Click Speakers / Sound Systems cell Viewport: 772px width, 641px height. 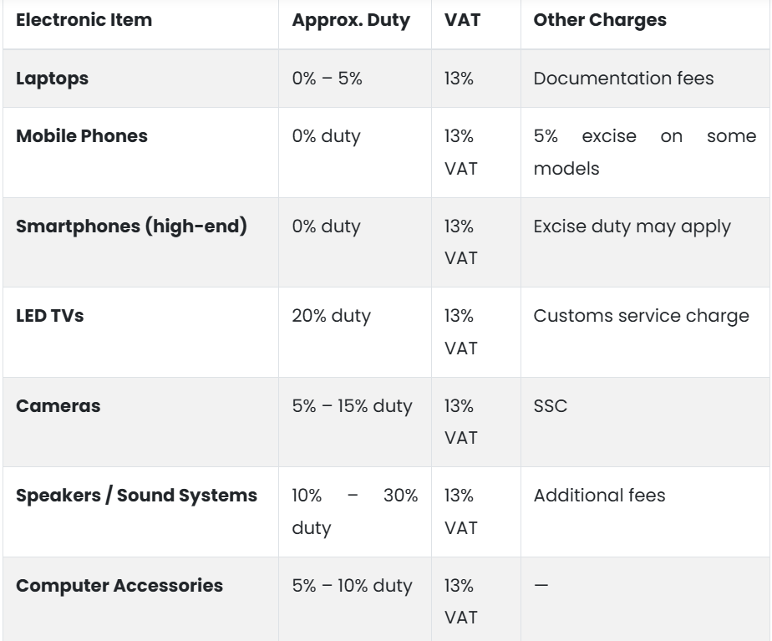pyautogui.click(x=137, y=496)
